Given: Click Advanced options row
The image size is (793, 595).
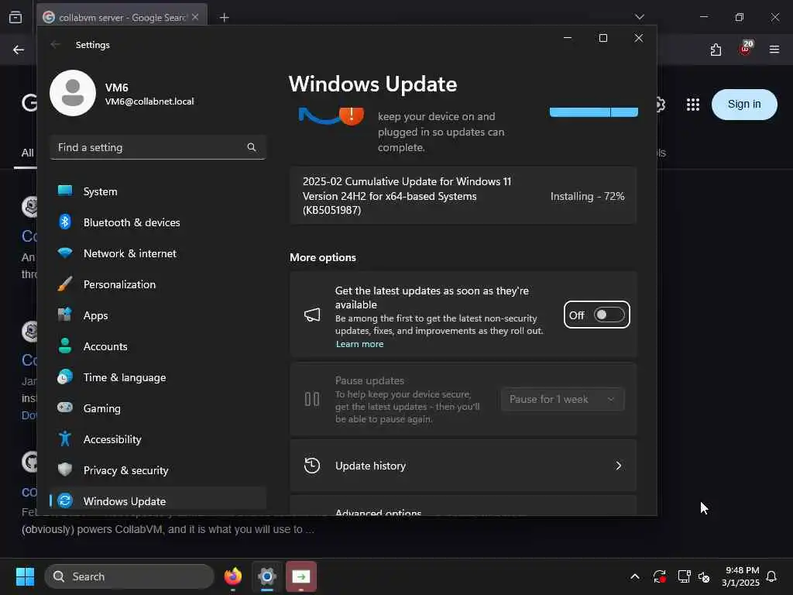Looking at the screenshot, I should (463, 507).
